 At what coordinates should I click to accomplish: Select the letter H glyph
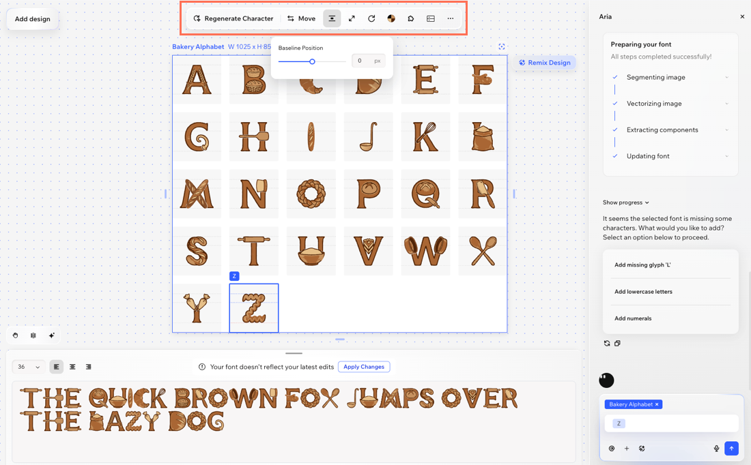[x=254, y=136]
